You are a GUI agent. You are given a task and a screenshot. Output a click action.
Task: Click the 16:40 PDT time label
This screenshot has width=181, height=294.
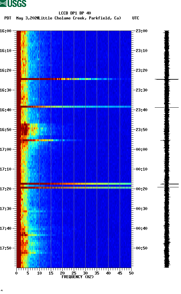[6, 110]
